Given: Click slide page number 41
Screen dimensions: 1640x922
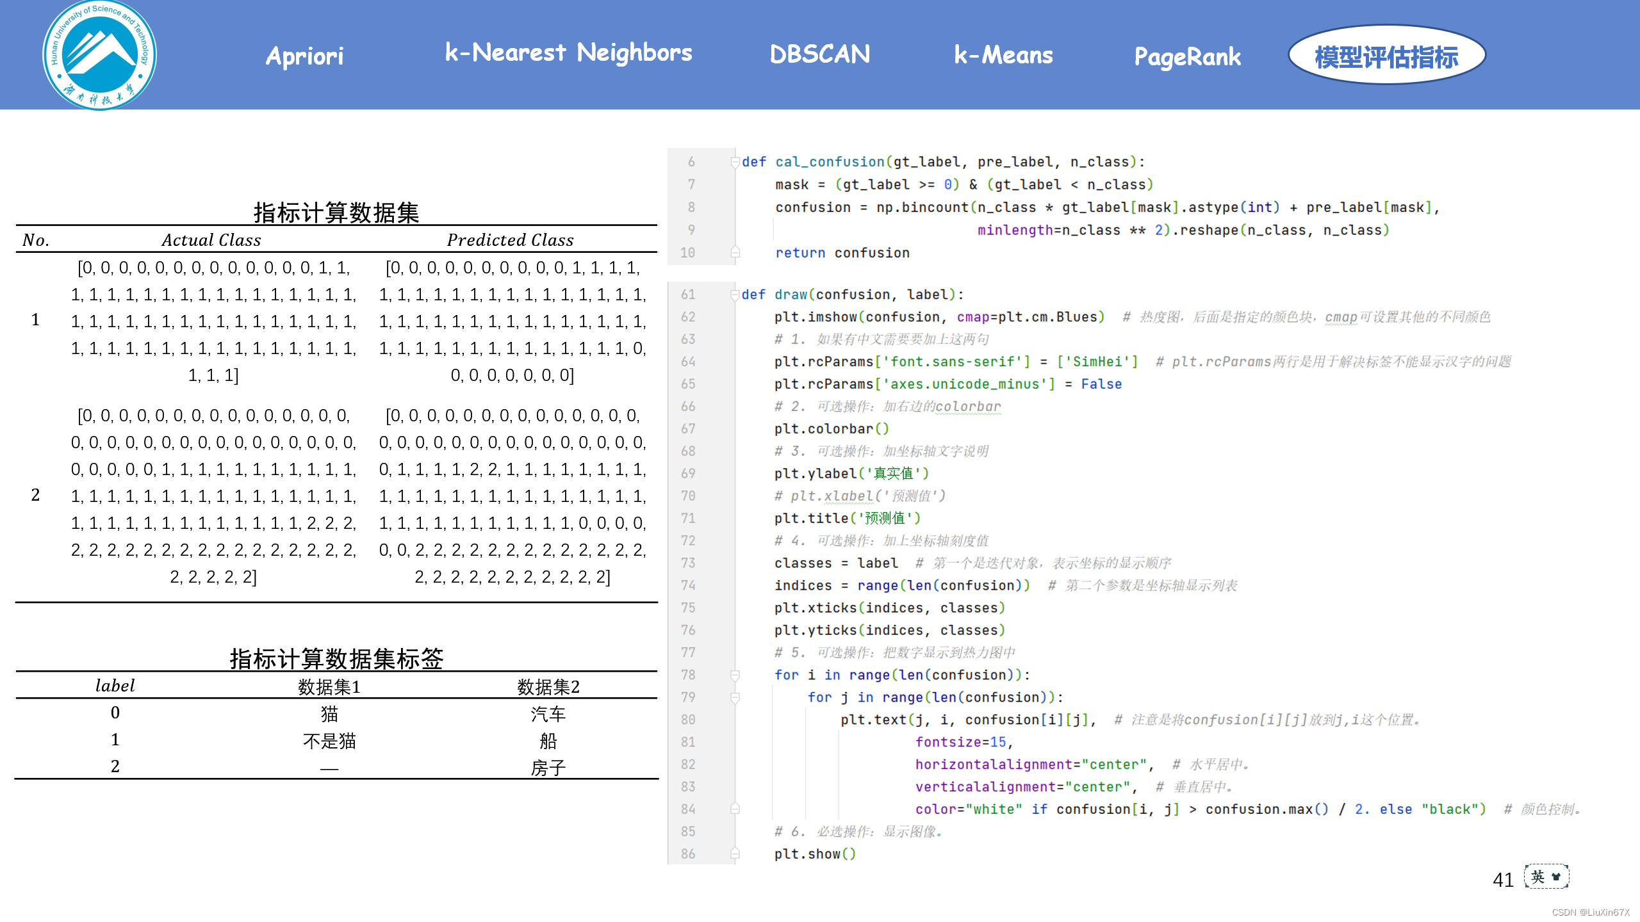Looking at the screenshot, I should [x=1503, y=880].
